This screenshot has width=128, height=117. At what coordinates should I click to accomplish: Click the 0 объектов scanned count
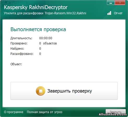(x=48, y=43)
